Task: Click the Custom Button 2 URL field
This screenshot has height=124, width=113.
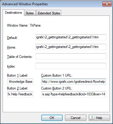Action: (x=73, y=94)
